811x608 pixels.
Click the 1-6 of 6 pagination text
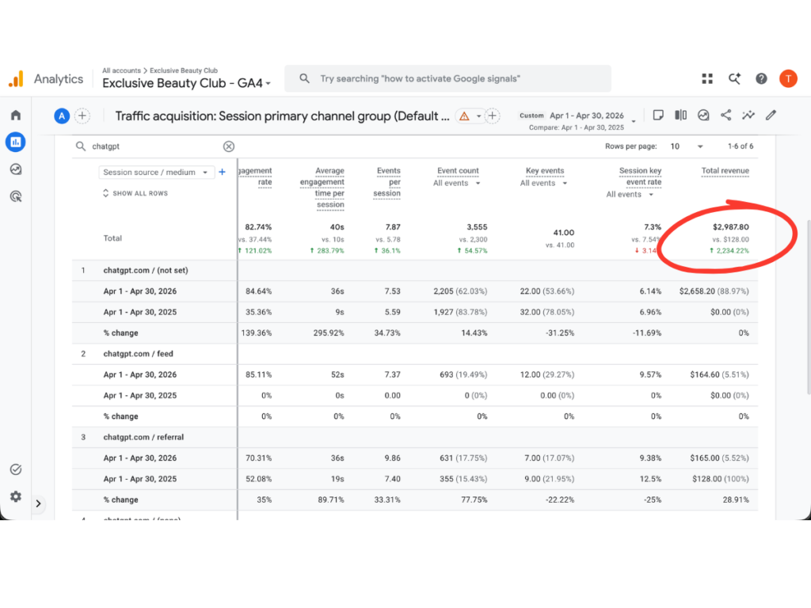point(741,146)
